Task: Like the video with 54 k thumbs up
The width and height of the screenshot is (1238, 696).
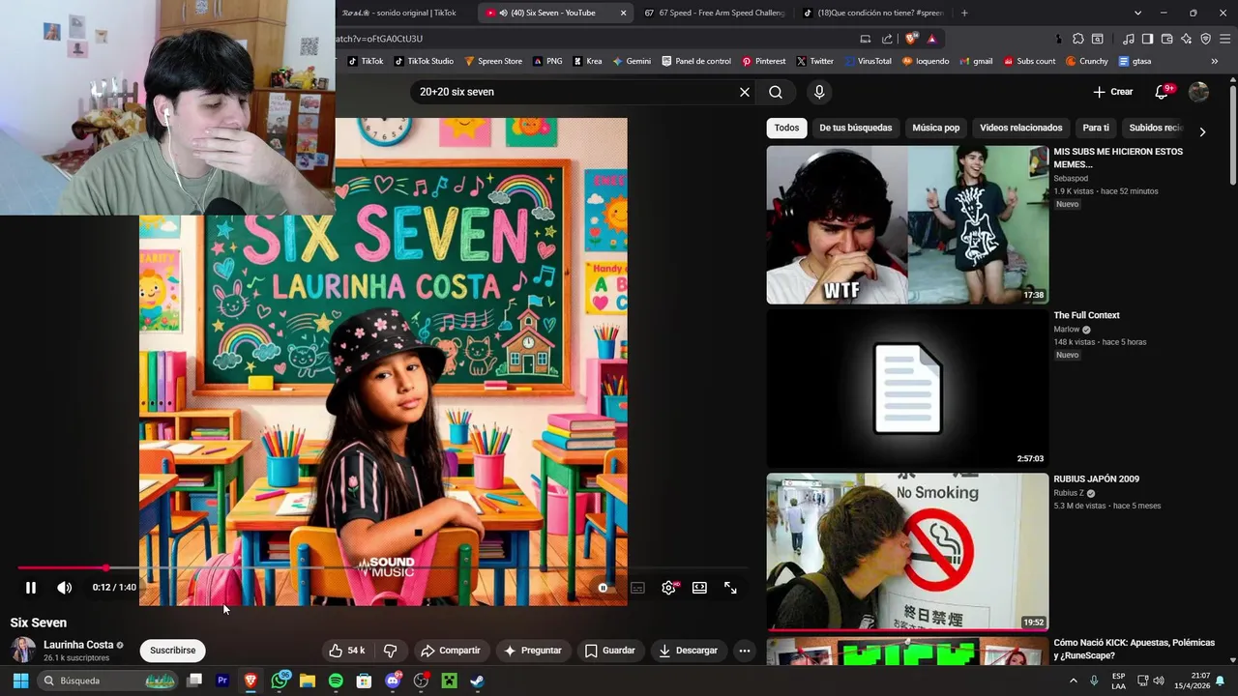Action: tap(346, 651)
